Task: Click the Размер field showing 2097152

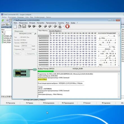Action: pos(26,46)
